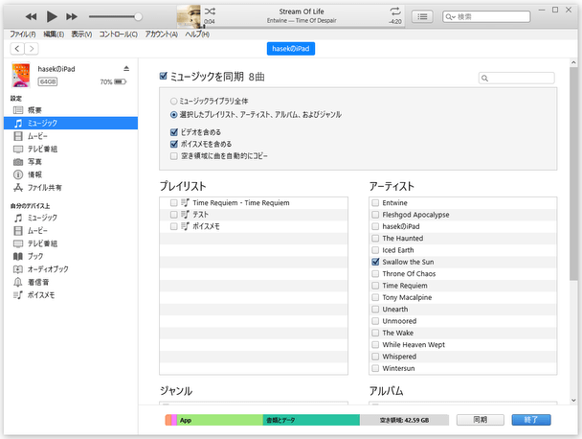Click the iPad device thumbnail

(x=21, y=75)
